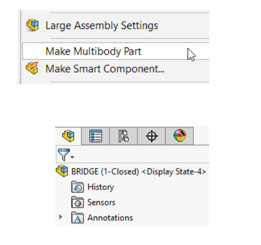This screenshot has height=245, width=261.
Task: Choose Make Multibody Part from the menu
Action: (93, 52)
